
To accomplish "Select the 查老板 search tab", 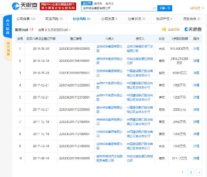I will tap(98, 4).
